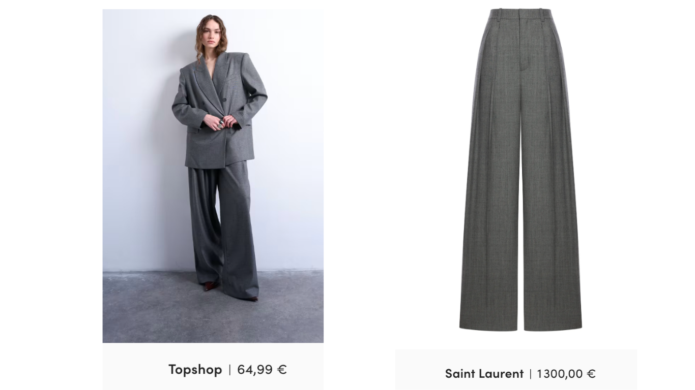Select the 1300,00 € price text
Viewport: 695px width, 390px height.
pyautogui.click(x=566, y=374)
